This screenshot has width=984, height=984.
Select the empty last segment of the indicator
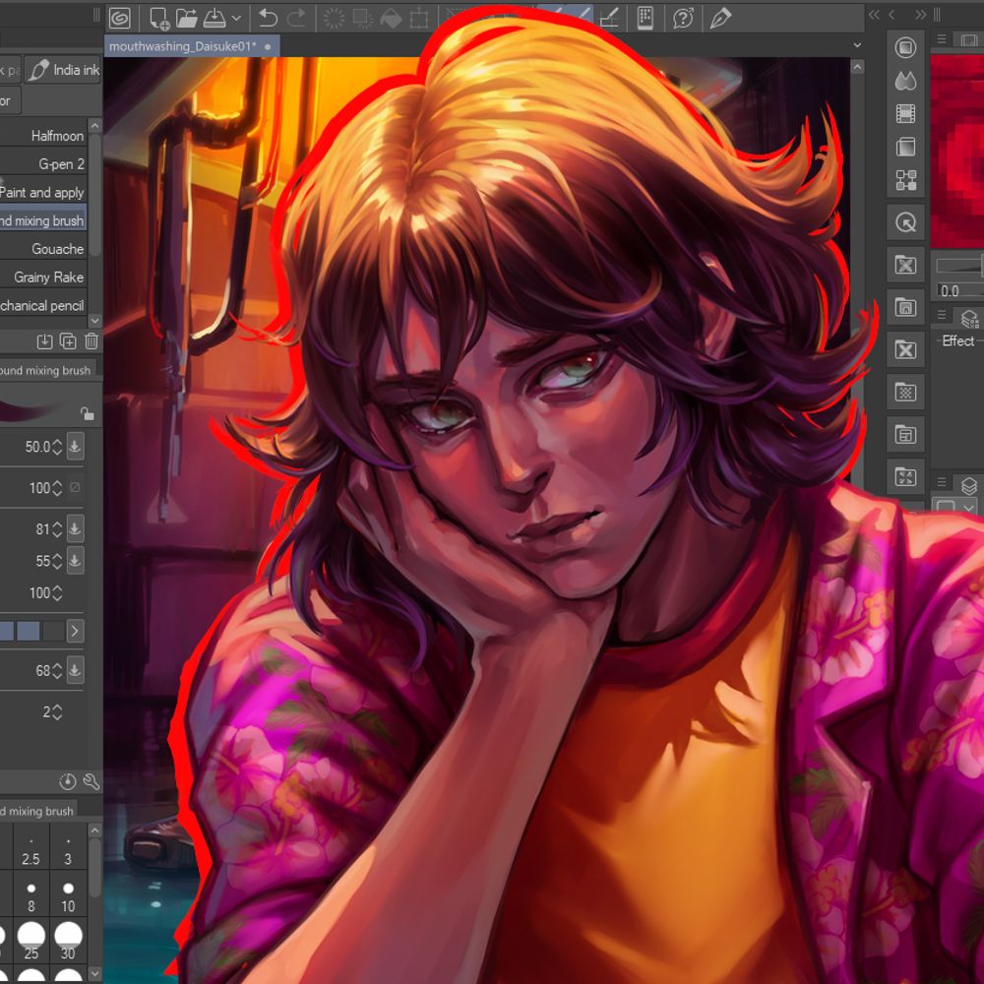(53, 631)
